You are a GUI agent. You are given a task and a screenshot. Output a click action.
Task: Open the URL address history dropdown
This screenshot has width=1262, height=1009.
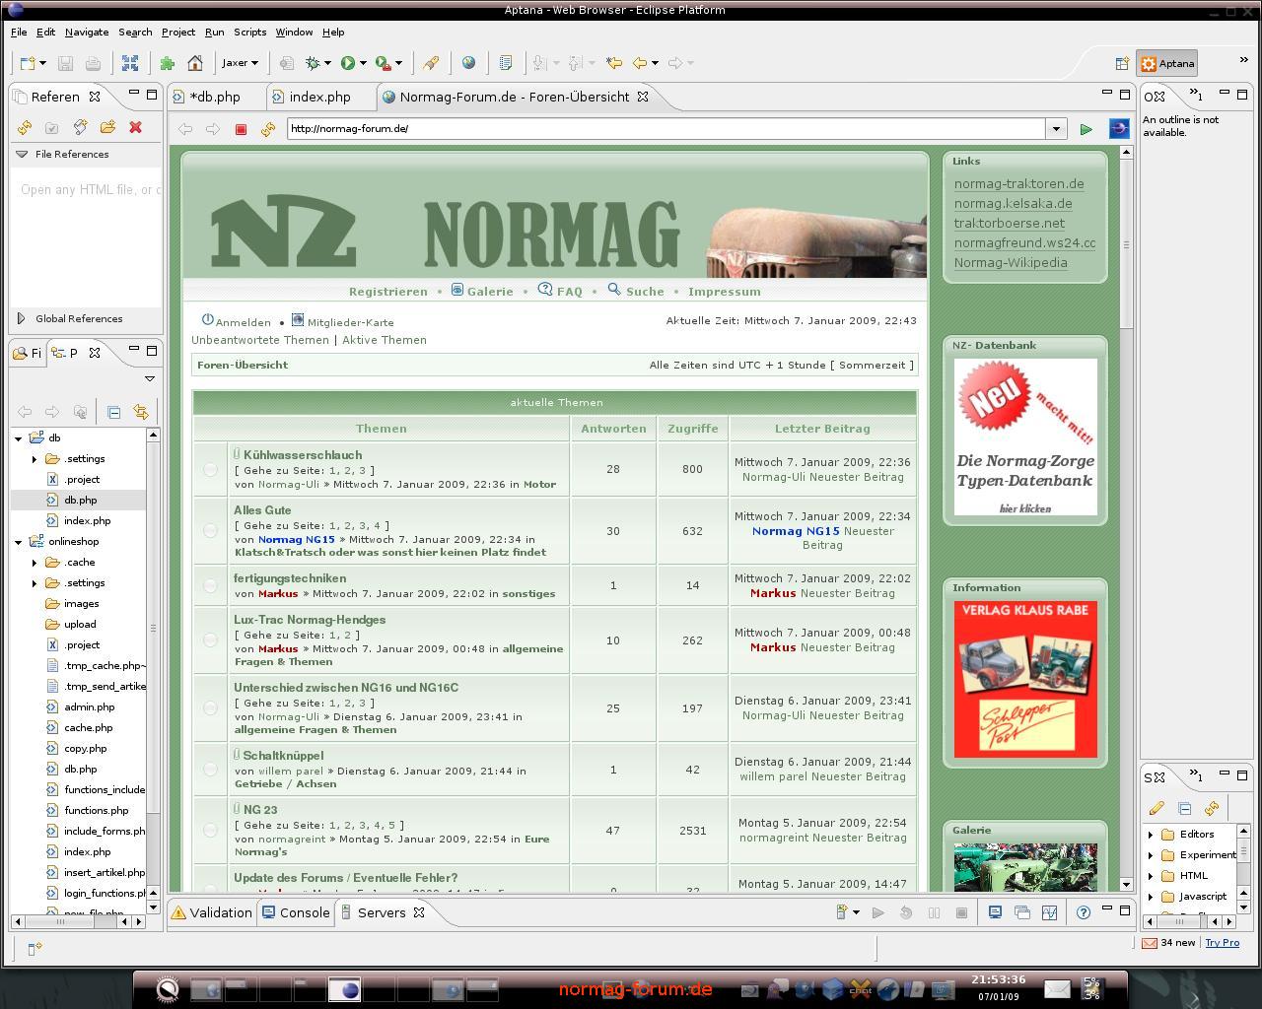(x=1057, y=129)
